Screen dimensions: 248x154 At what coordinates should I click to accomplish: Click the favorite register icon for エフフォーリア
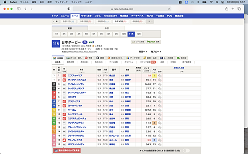[x=160, y=76]
